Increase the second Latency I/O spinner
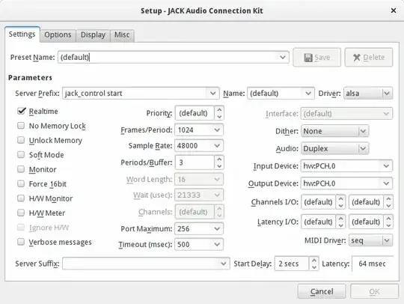The height and width of the screenshot is (304, 404). tap(388, 219)
